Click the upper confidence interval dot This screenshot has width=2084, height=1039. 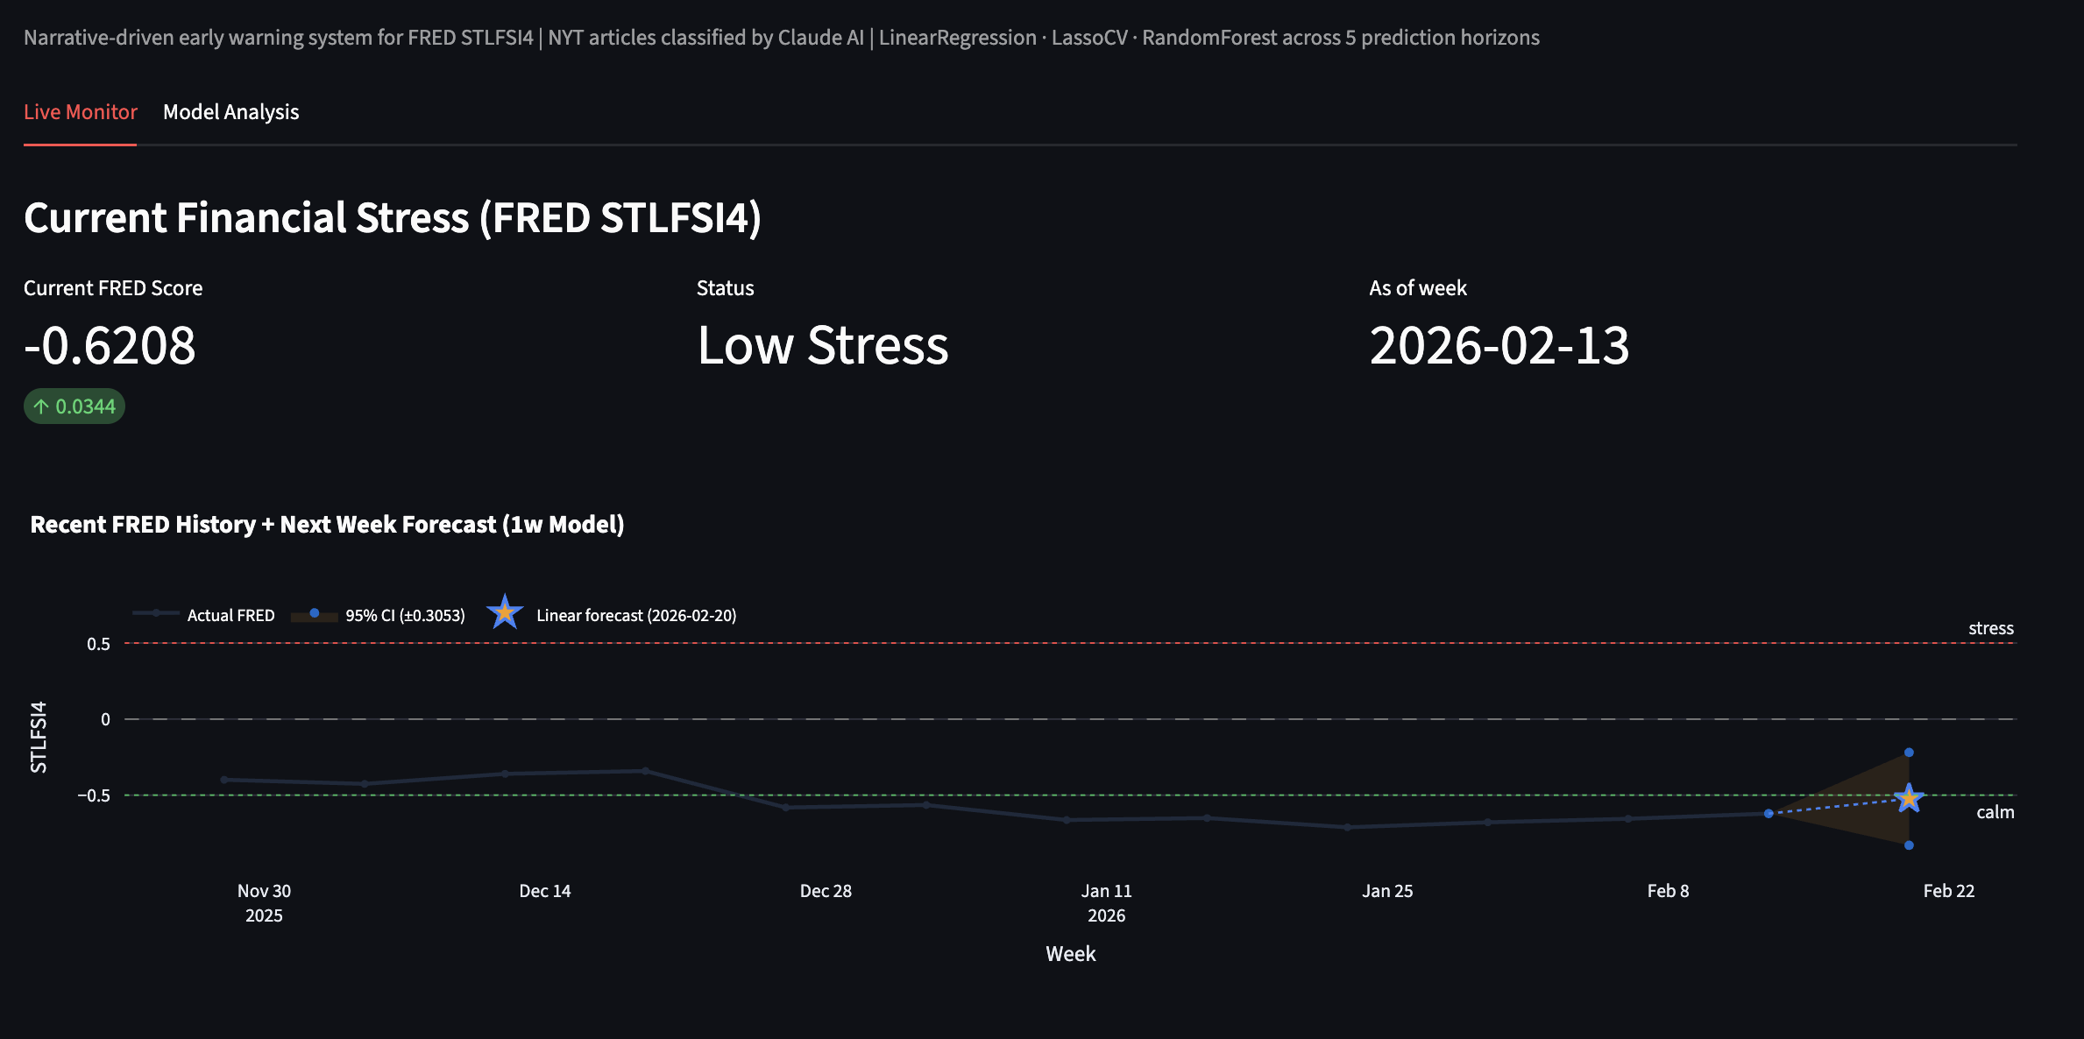point(1909,753)
